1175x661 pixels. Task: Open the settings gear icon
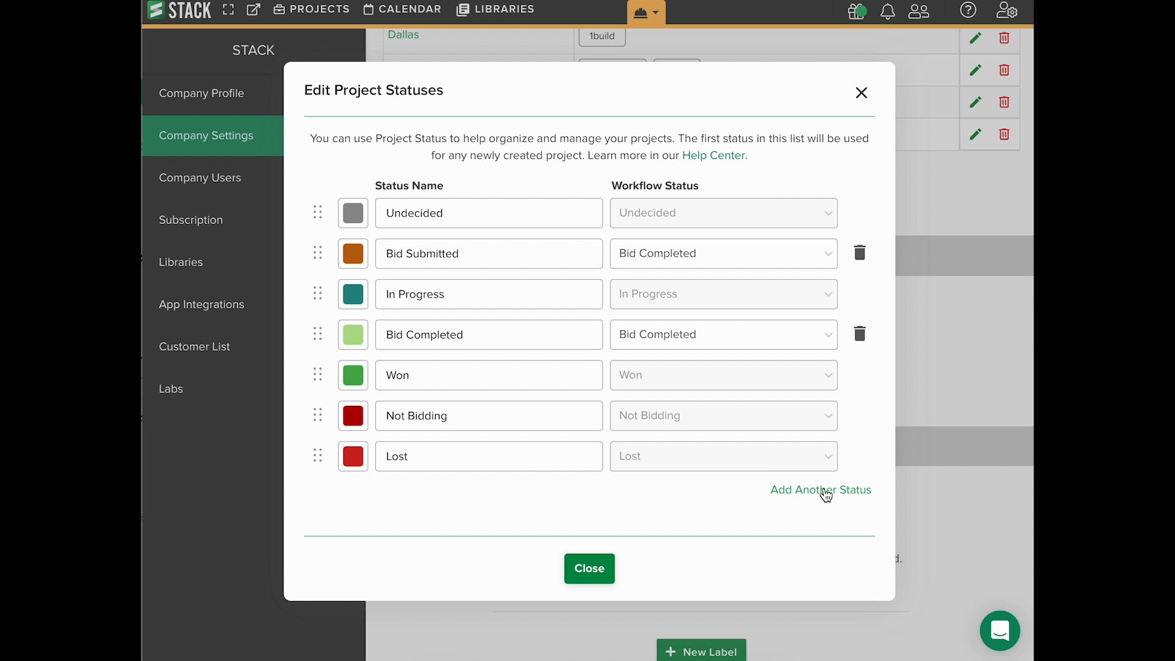tap(1007, 10)
